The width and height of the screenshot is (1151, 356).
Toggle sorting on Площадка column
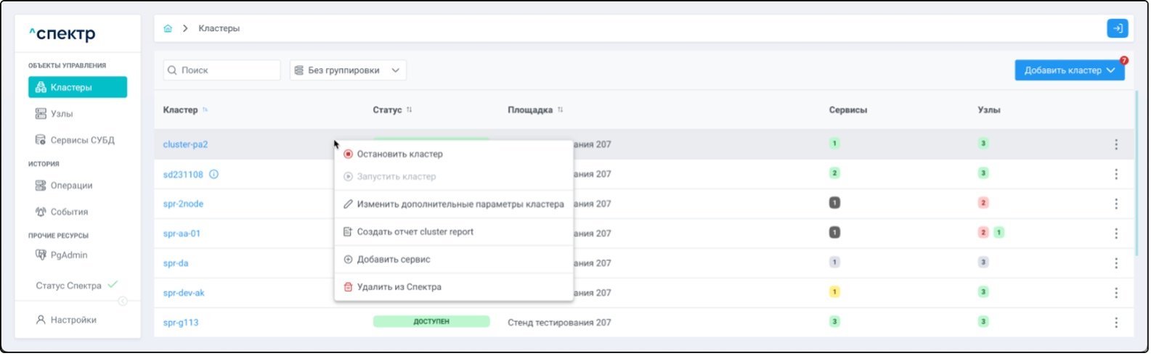tap(560, 110)
